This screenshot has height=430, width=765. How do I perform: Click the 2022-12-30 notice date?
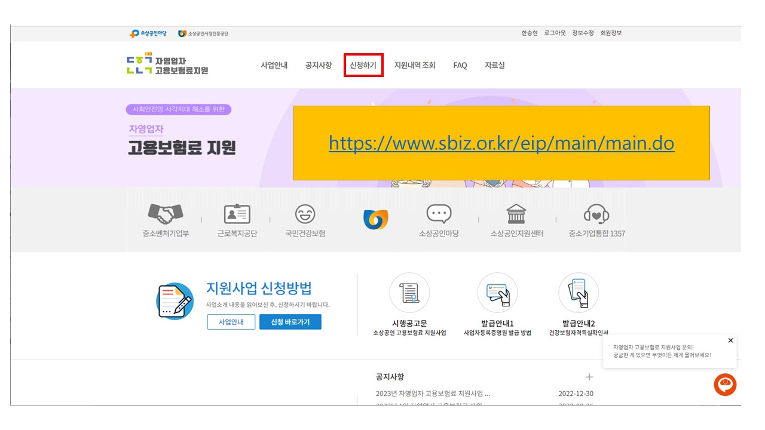click(576, 394)
